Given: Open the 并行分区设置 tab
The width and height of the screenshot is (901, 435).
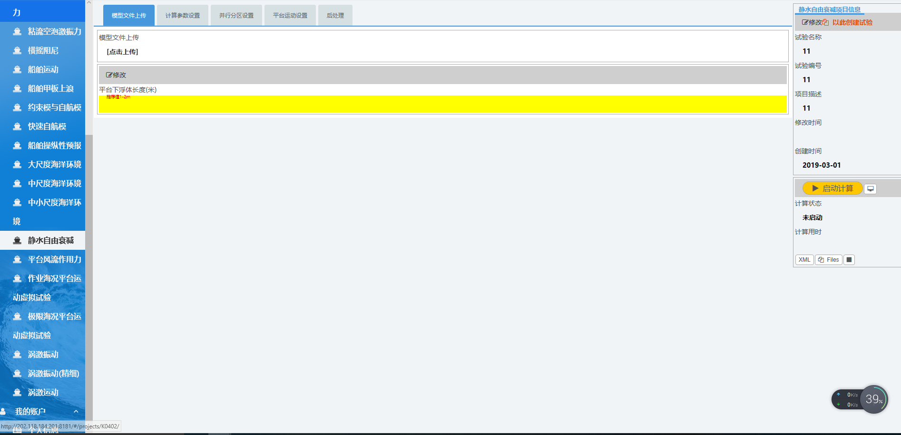Looking at the screenshot, I should point(236,16).
